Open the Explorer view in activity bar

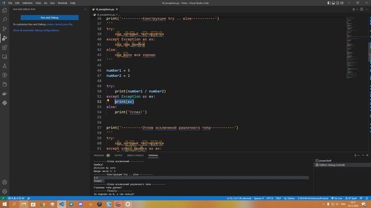[5, 10]
